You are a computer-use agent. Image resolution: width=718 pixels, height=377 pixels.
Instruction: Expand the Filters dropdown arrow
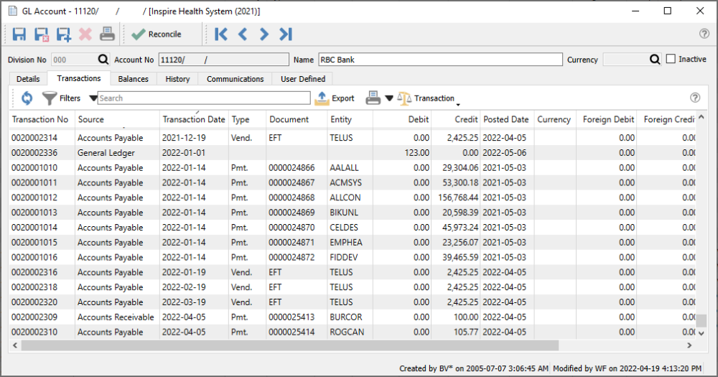[x=93, y=98]
